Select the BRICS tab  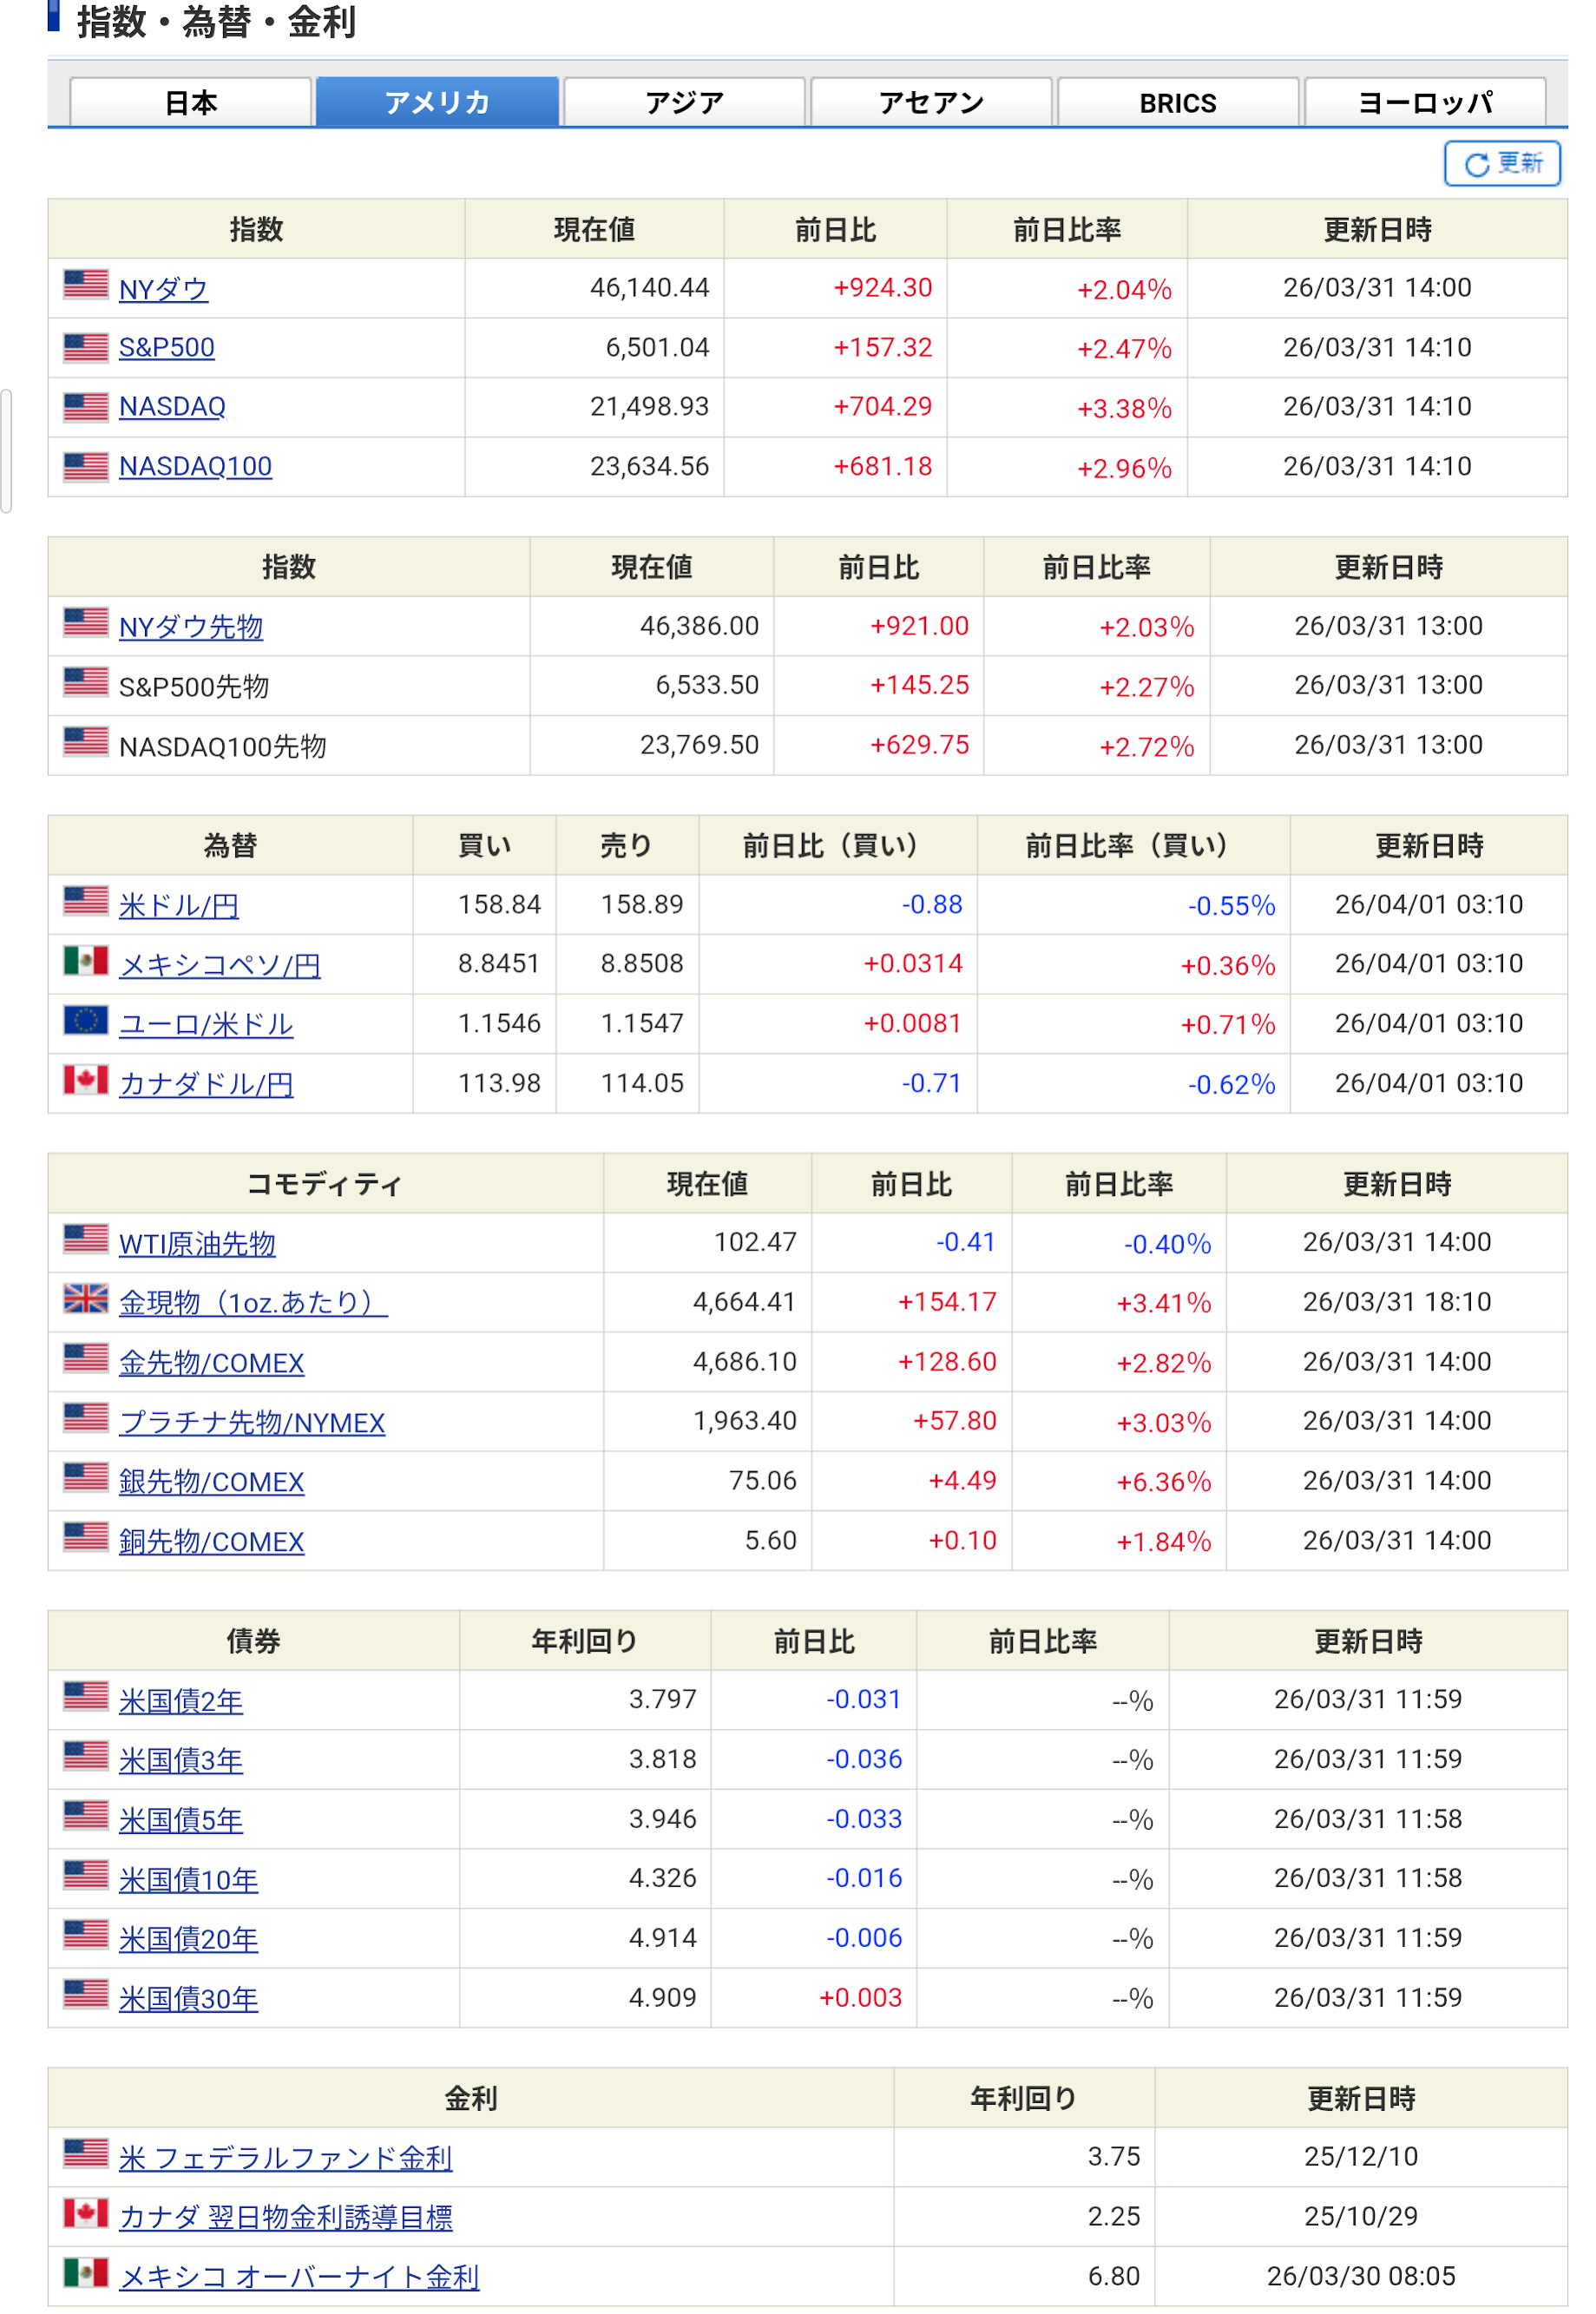(x=1177, y=102)
